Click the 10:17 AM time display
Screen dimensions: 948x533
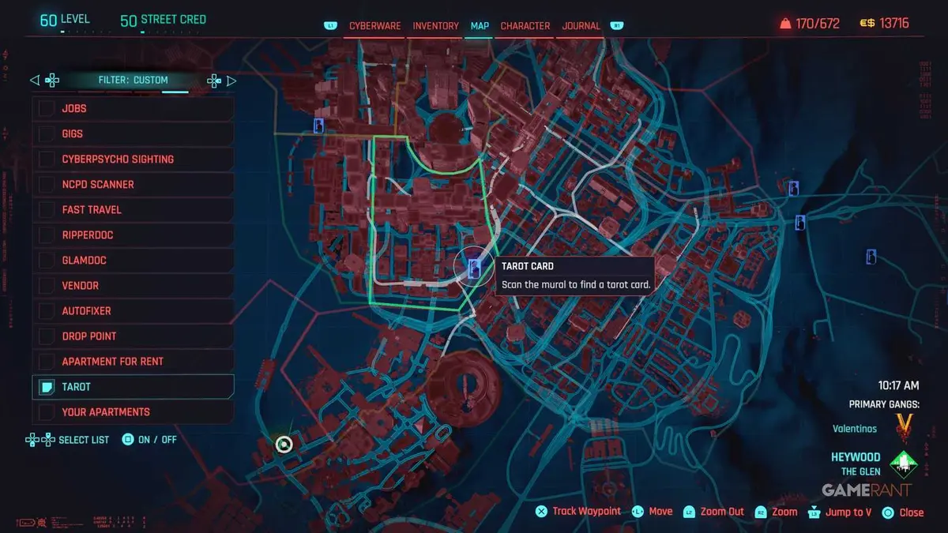pos(899,386)
